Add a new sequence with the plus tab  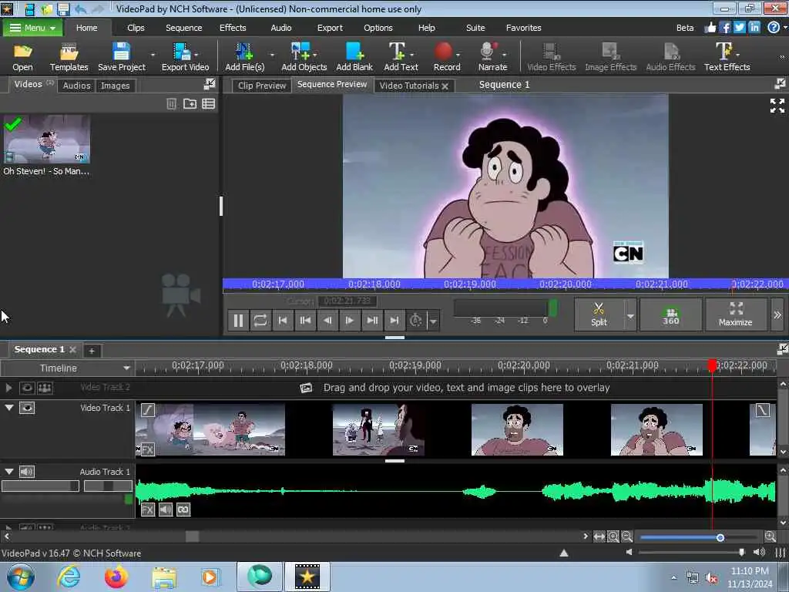[x=92, y=351]
